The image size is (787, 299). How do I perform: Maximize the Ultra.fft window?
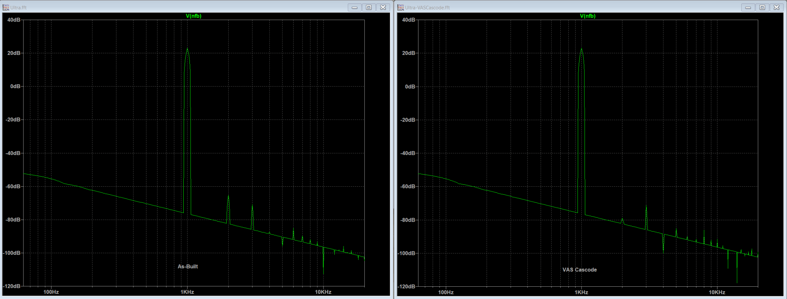click(369, 7)
